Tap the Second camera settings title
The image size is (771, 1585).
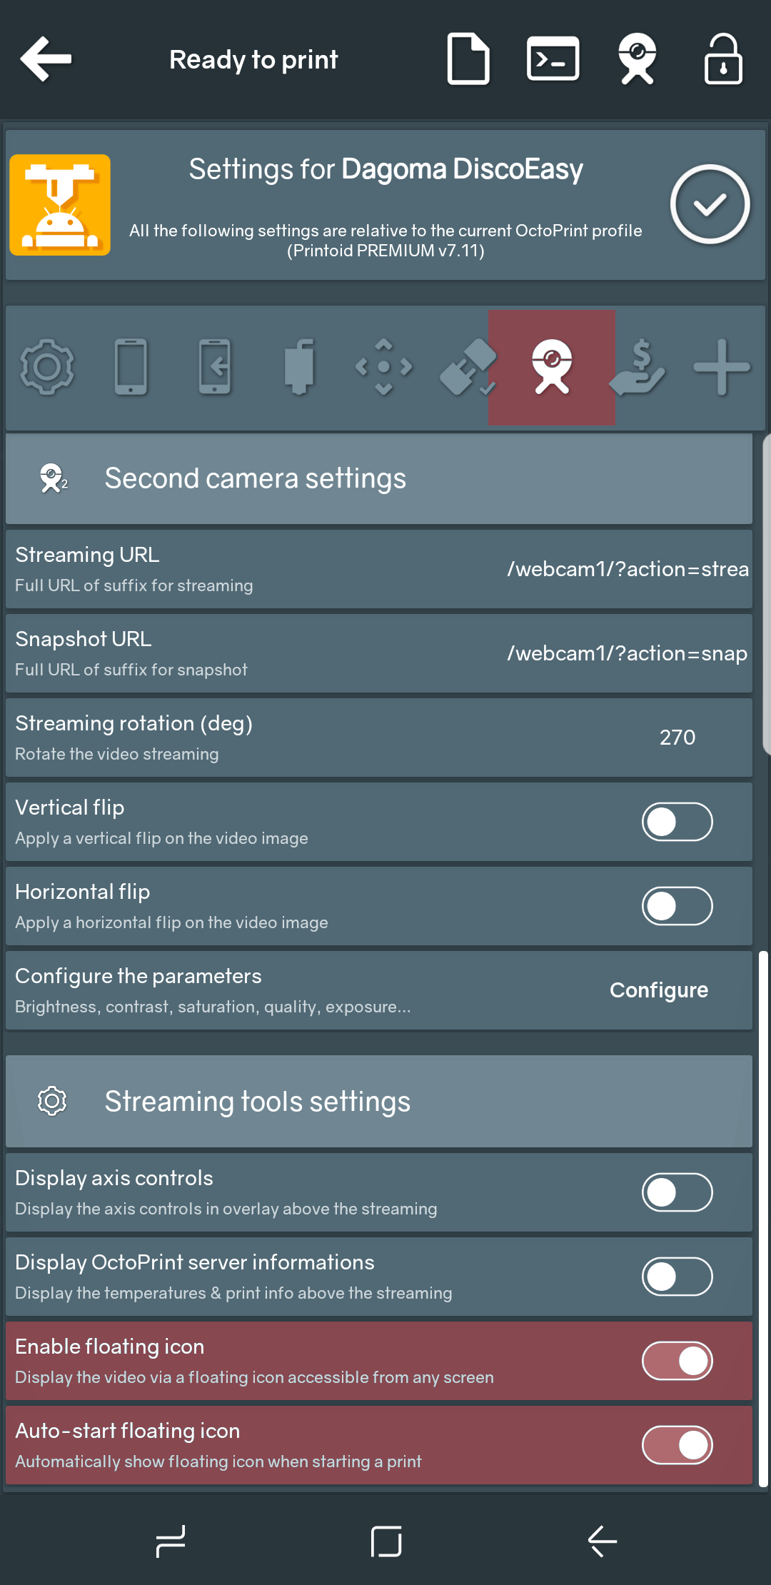coord(256,478)
